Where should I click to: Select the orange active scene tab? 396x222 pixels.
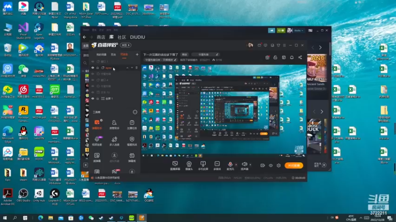tap(124, 55)
